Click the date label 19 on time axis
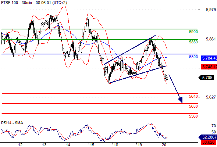217x147 pixels. (140, 145)
